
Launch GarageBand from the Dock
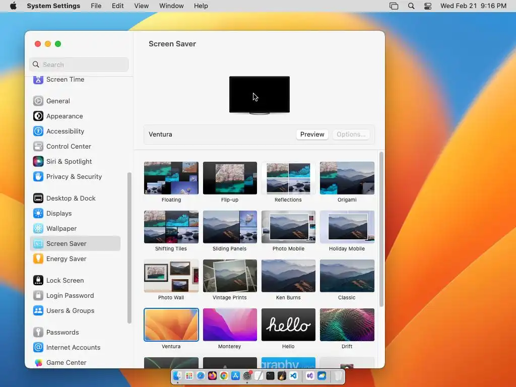pos(282,376)
